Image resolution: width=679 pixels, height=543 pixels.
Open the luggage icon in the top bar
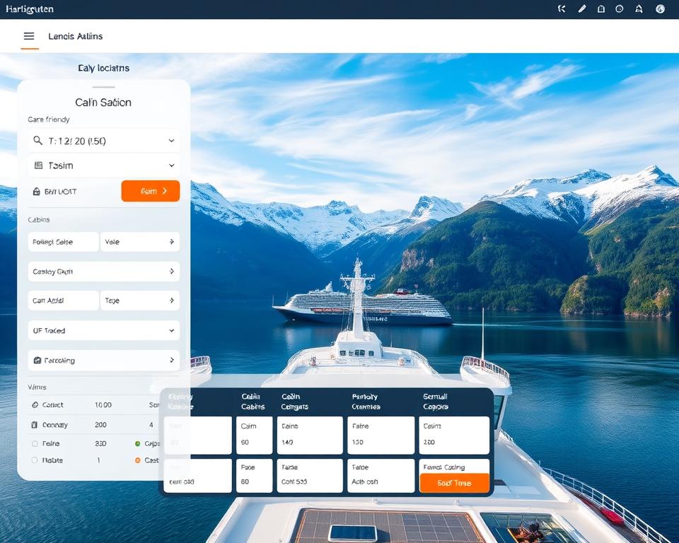coord(600,9)
